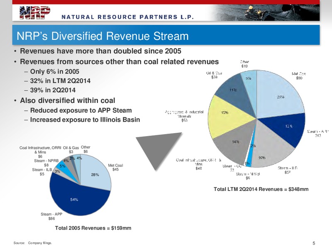Click the 'Source: Company filings.' footnote

pos(33,243)
